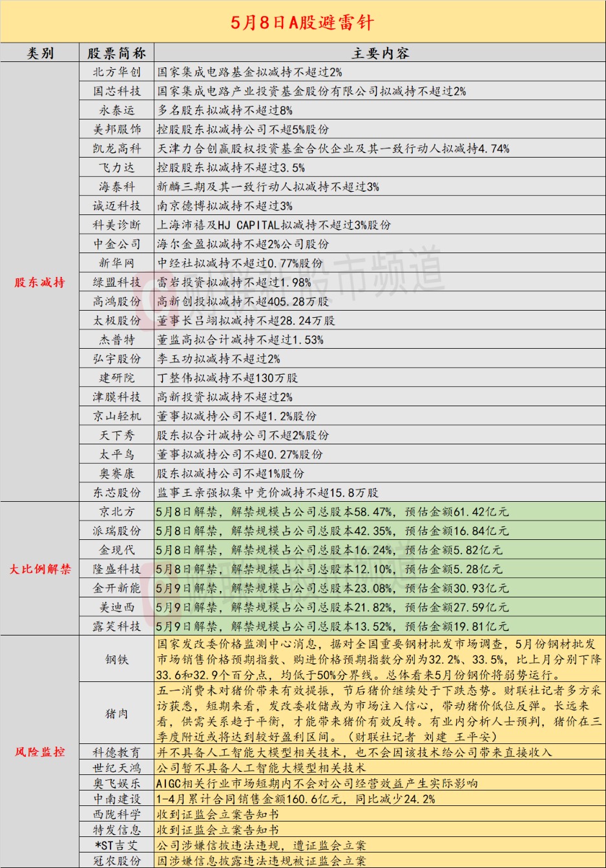Select the 露笑科技 unlock details cell

point(380,626)
